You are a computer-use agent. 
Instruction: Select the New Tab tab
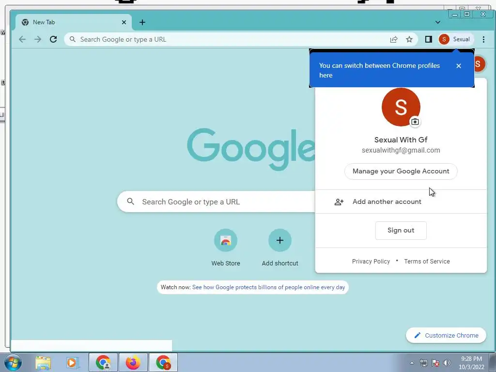(74, 22)
